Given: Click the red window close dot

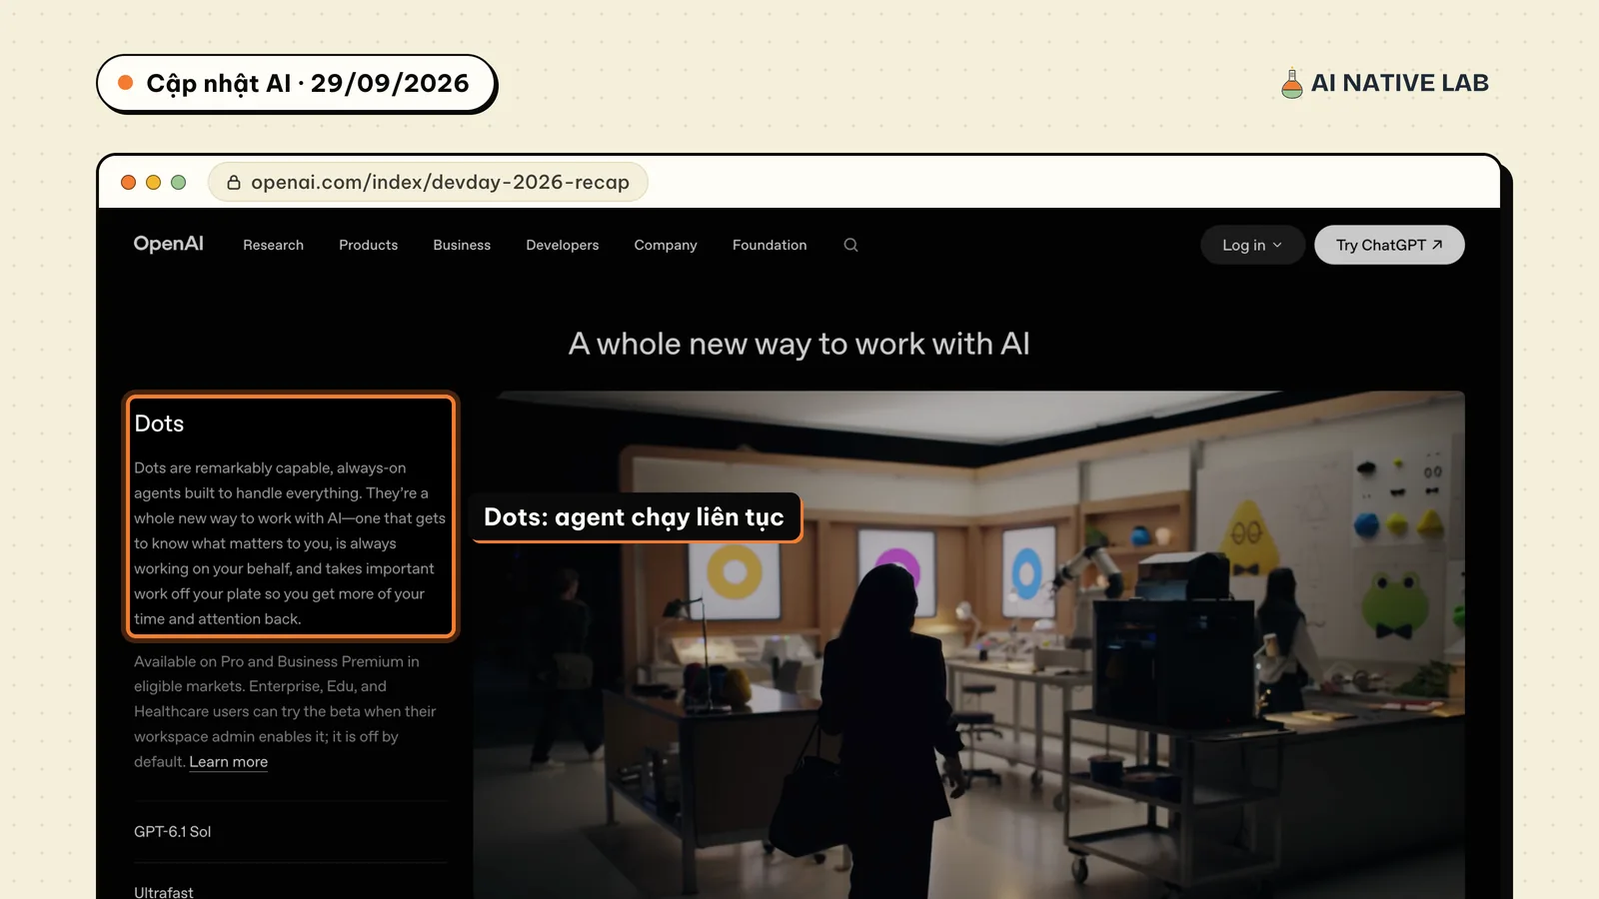Looking at the screenshot, I should 128,182.
